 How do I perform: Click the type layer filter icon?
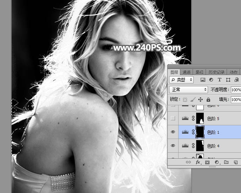[x=220, y=80]
